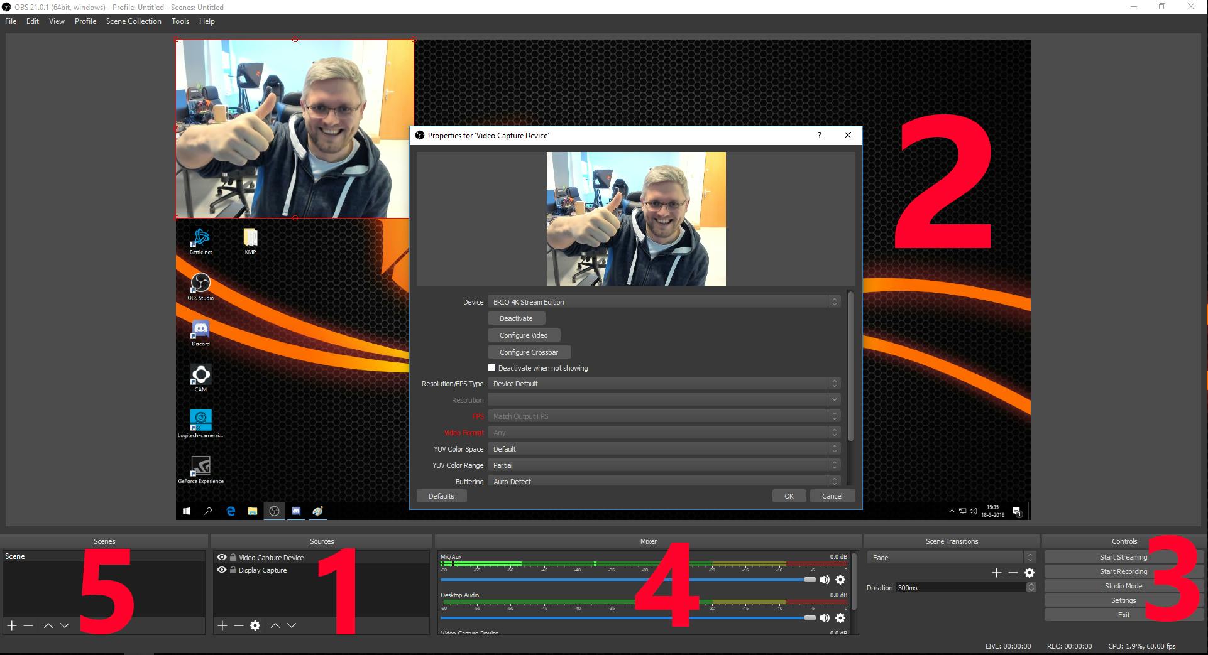Click the Configure Crossbar button
Viewport: 1208px width, 655px height.
click(x=529, y=352)
